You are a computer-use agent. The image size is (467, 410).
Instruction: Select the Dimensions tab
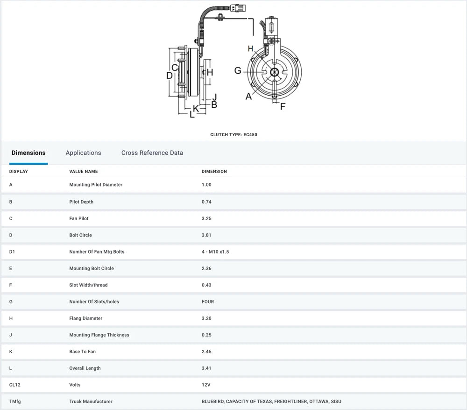tap(28, 153)
